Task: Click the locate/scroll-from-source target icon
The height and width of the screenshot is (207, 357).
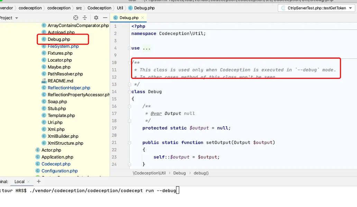Action: coord(76,18)
